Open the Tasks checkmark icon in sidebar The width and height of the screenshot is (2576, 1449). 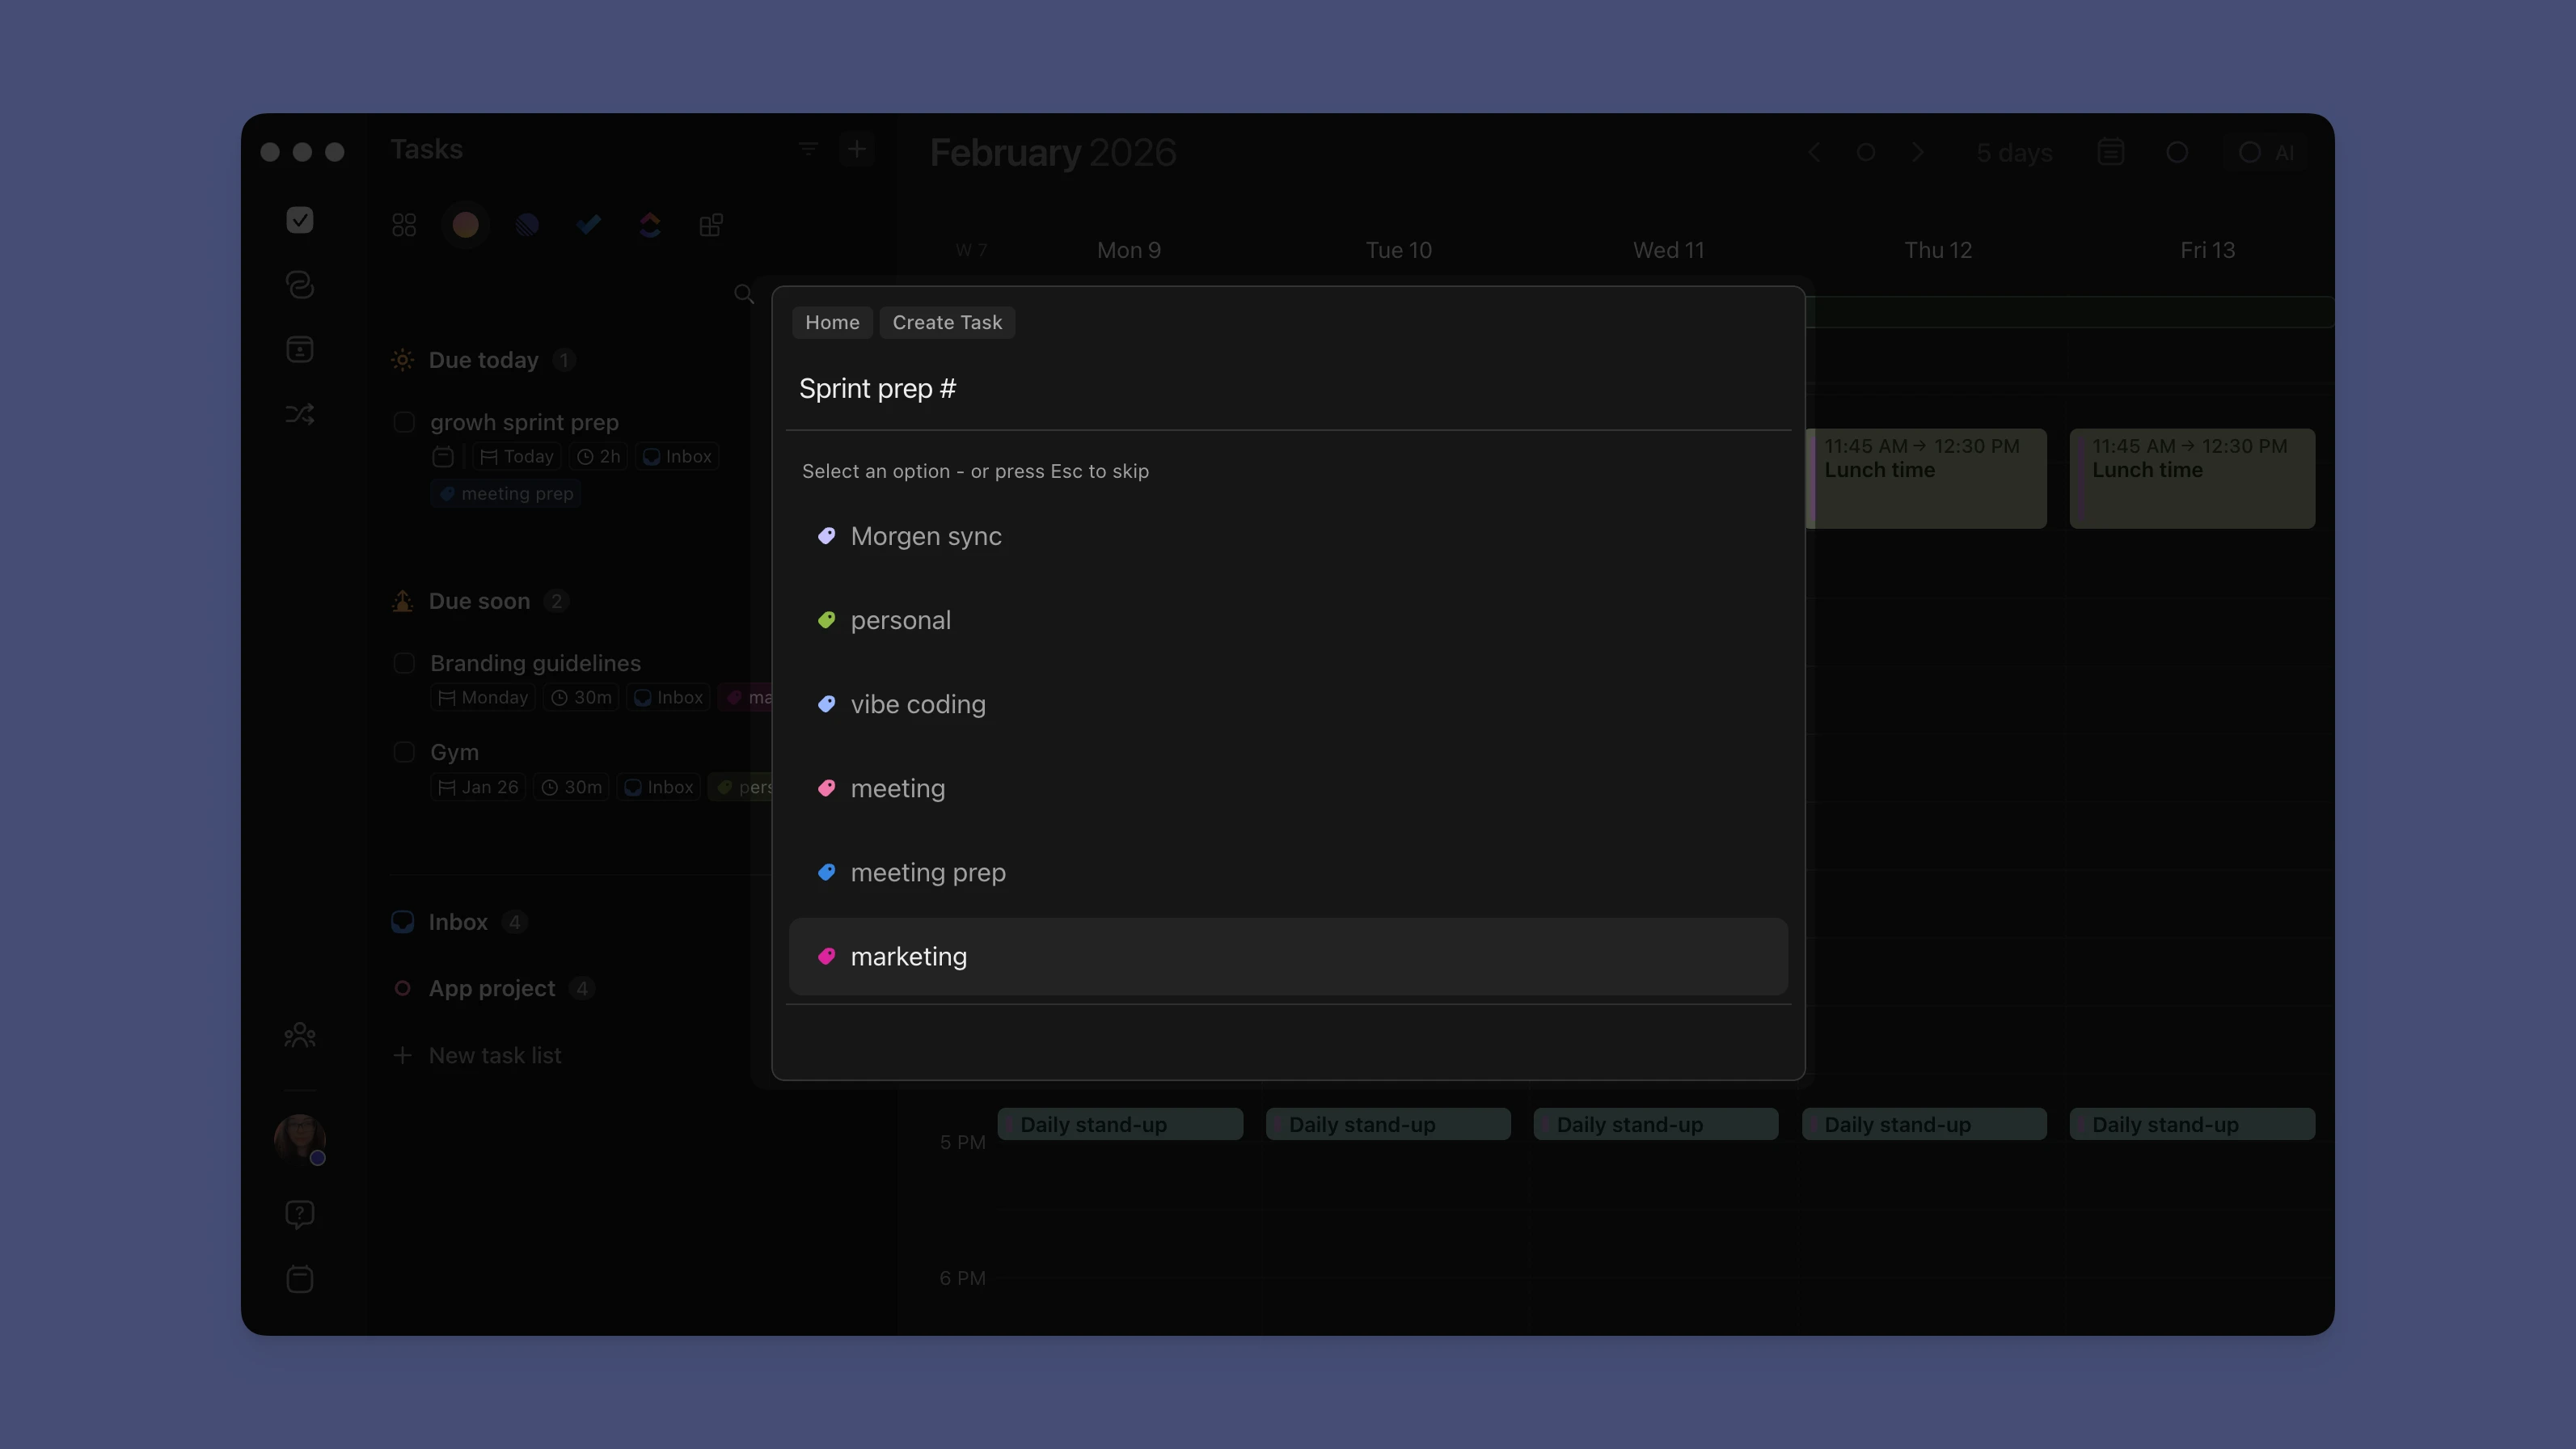299,220
